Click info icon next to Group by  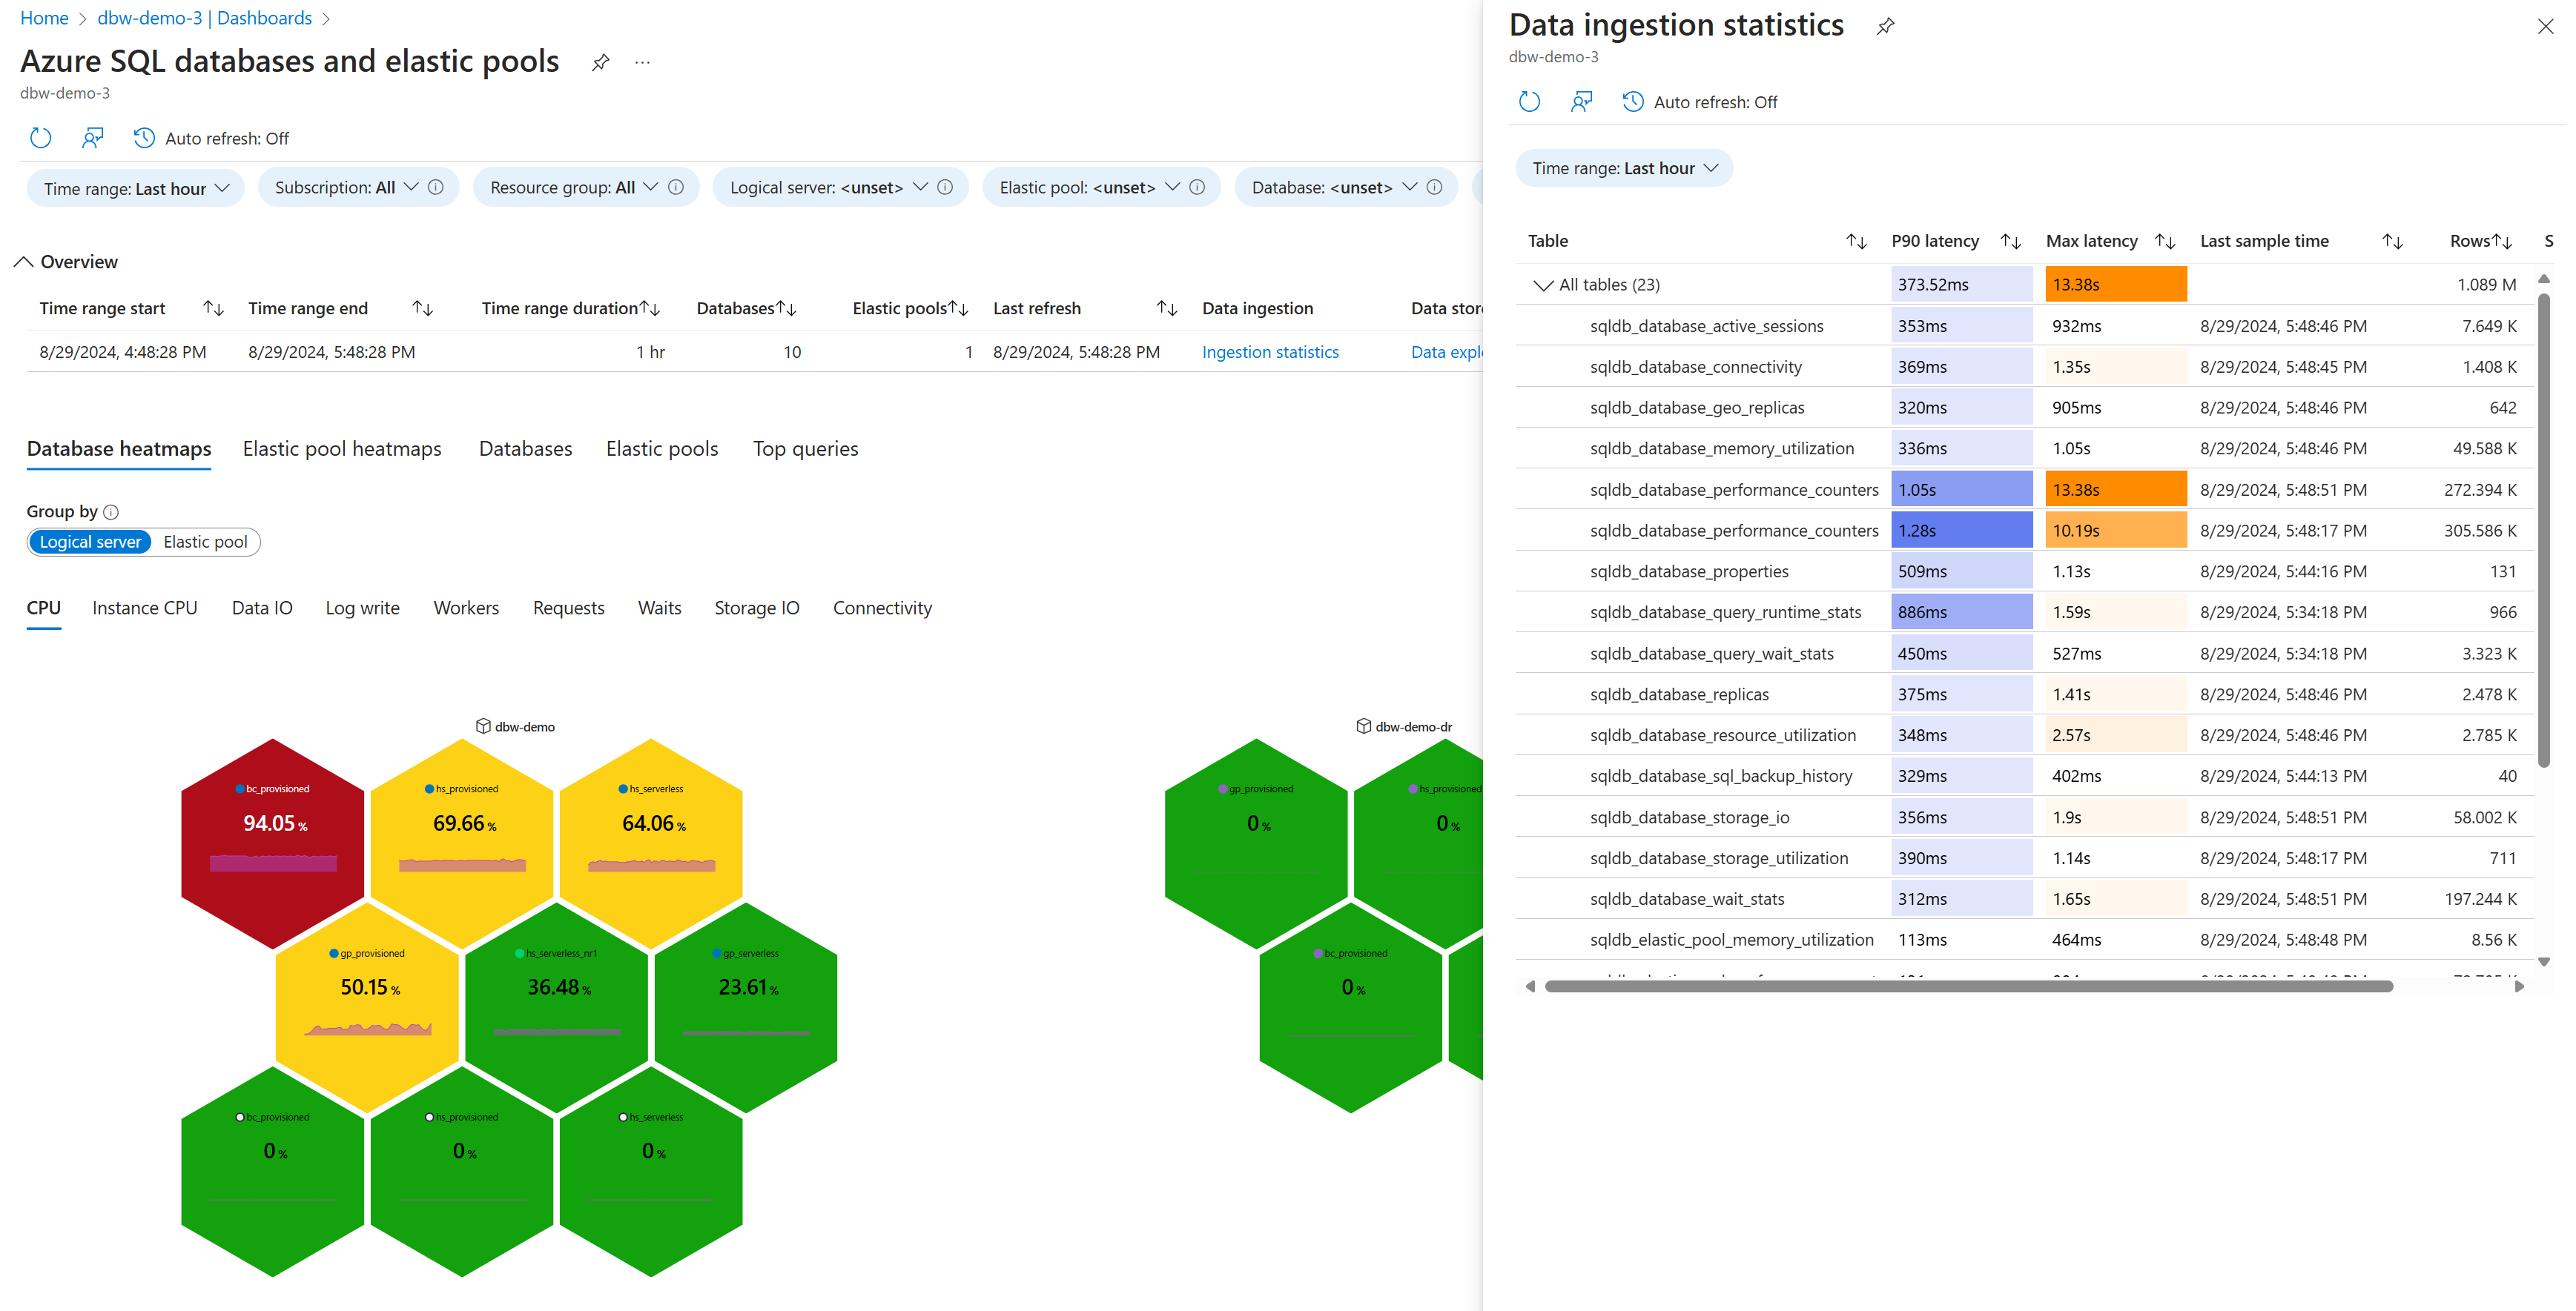click(x=111, y=513)
